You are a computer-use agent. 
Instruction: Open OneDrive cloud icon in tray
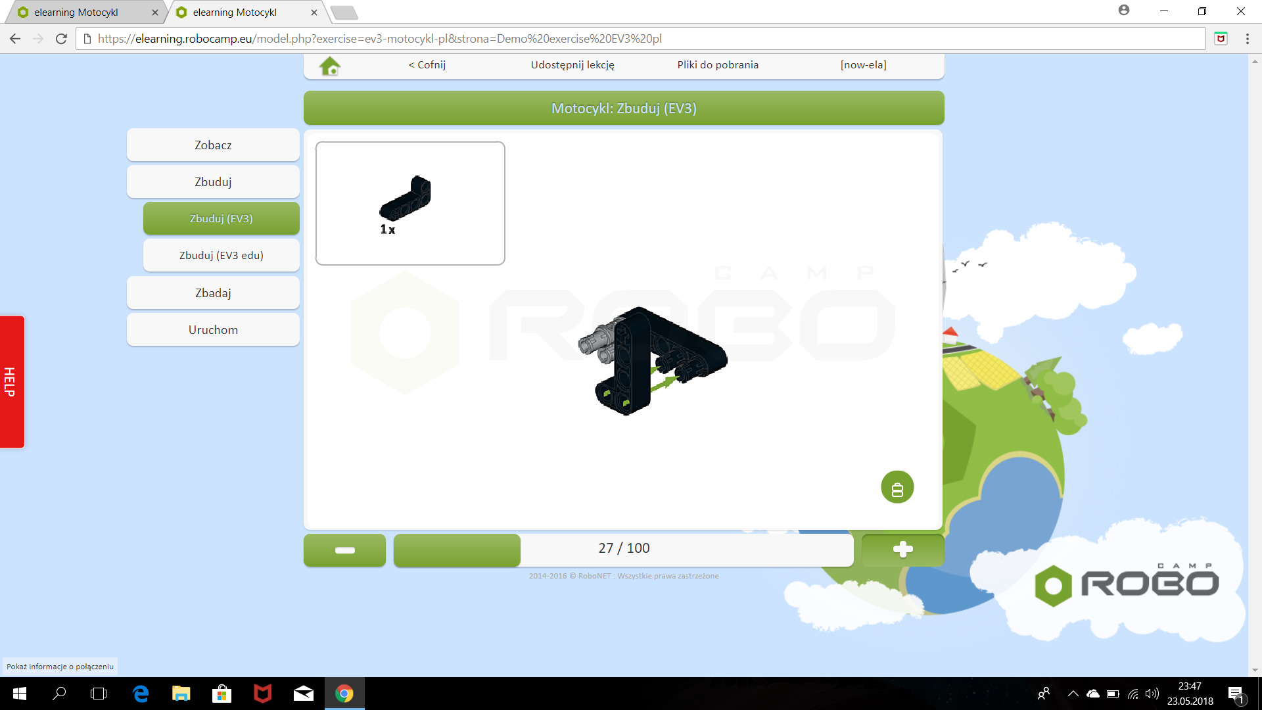tap(1093, 694)
